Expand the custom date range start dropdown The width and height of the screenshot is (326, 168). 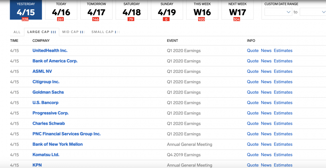click(x=278, y=12)
